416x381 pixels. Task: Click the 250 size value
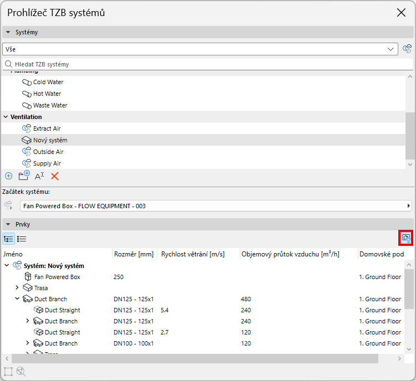[x=119, y=277]
